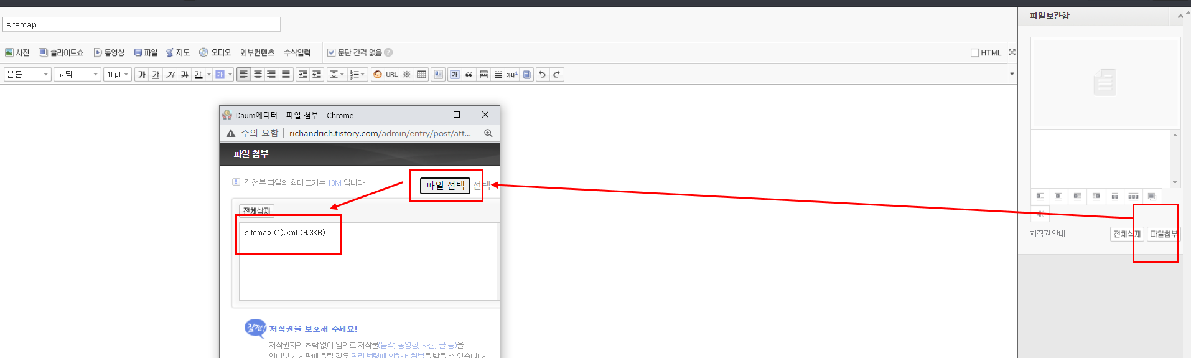The image size is (1191, 358).
Task: Click the file preview thumbnail area
Action: pos(1105,83)
